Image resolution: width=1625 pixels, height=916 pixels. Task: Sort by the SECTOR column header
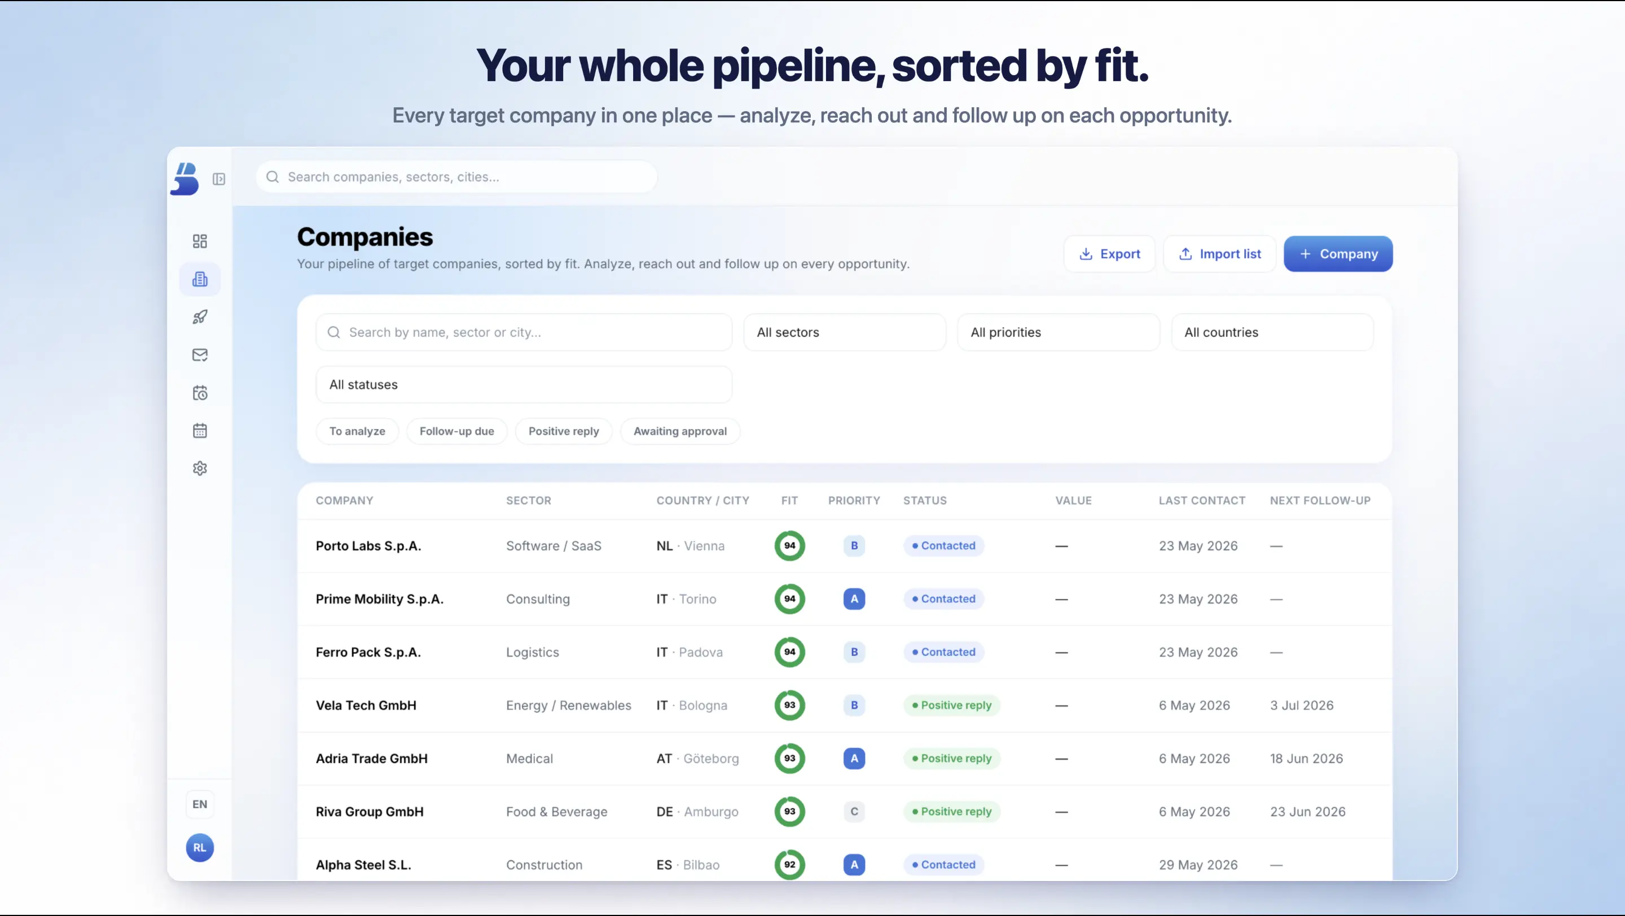pyautogui.click(x=529, y=500)
